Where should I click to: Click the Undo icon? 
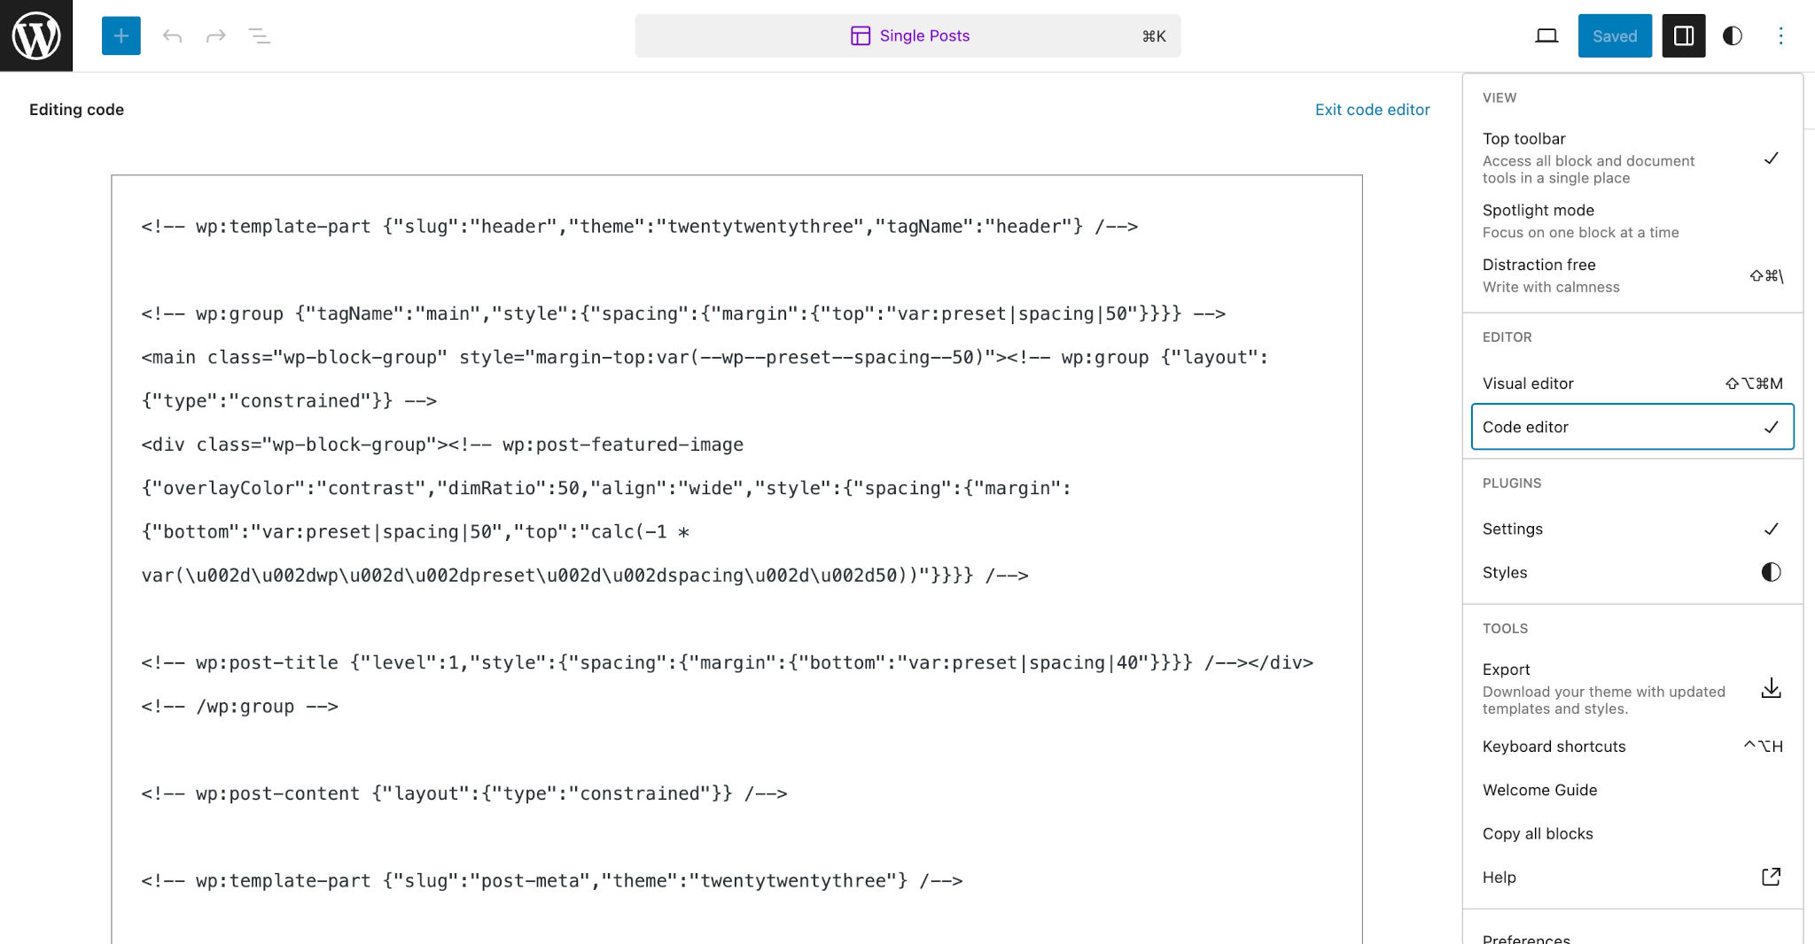[x=173, y=36]
